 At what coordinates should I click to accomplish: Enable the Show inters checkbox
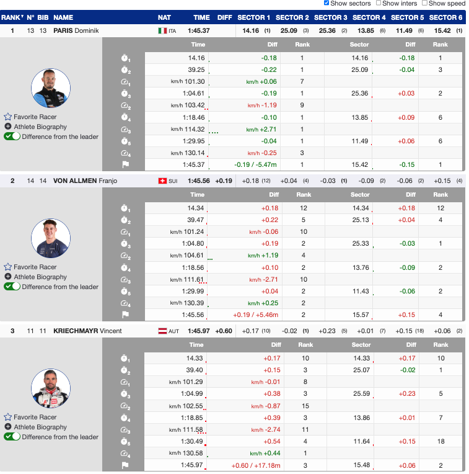[x=379, y=4]
